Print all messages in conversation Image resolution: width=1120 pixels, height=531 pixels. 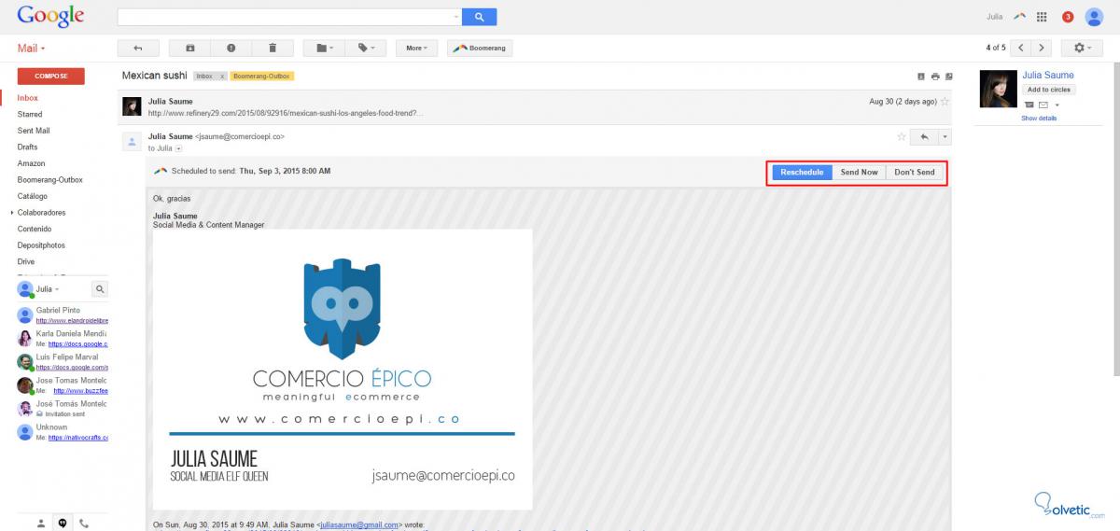coord(935,77)
